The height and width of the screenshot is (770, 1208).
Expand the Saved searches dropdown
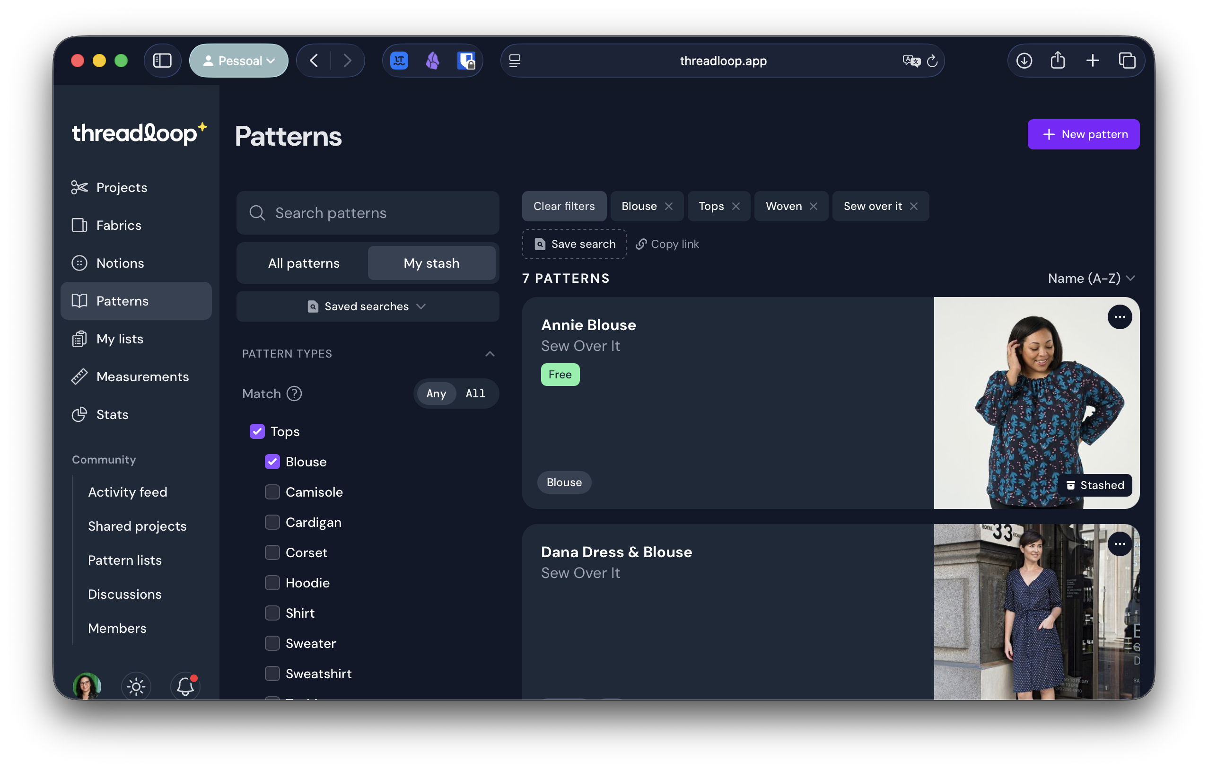click(x=367, y=306)
